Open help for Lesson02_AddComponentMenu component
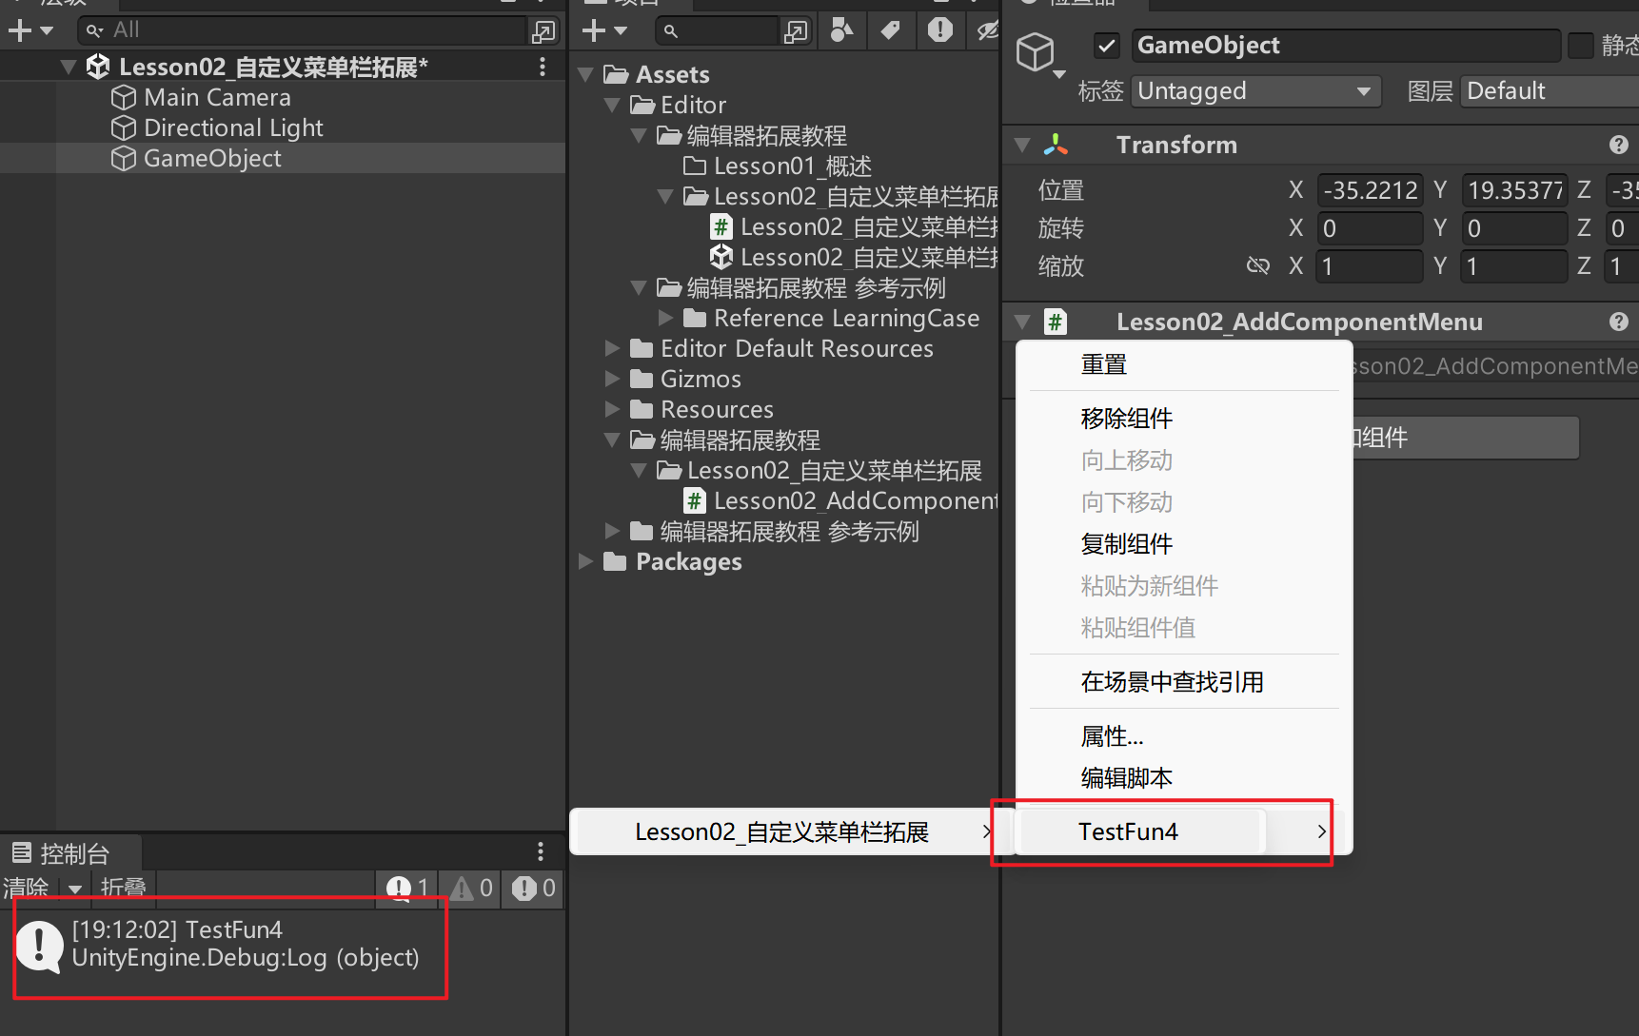This screenshot has width=1639, height=1036. 1618,322
